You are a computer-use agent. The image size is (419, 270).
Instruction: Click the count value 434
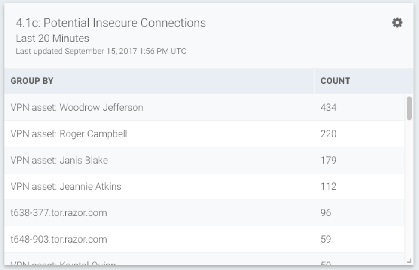(328, 107)
